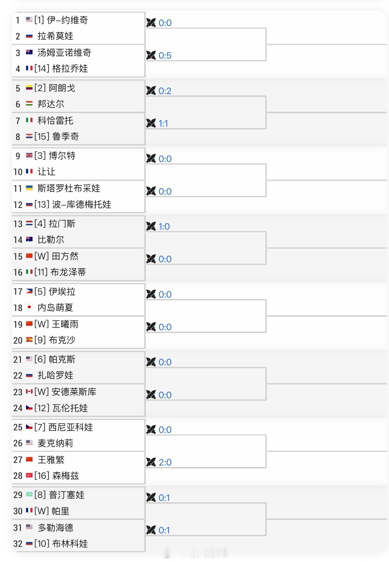This screenshot has width=389, height=562.
Task: Click head-to-head icon beside the 1:0 score
Action: pyautogui.click(x=151, y=226)
